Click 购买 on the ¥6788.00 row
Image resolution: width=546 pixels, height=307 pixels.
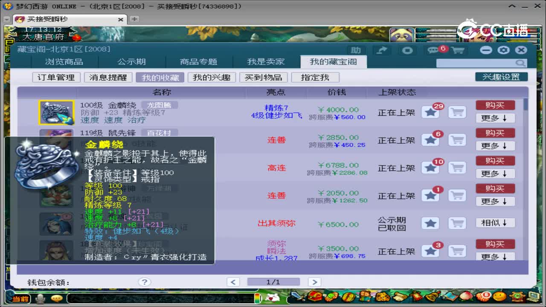click(x=495, y=160)
